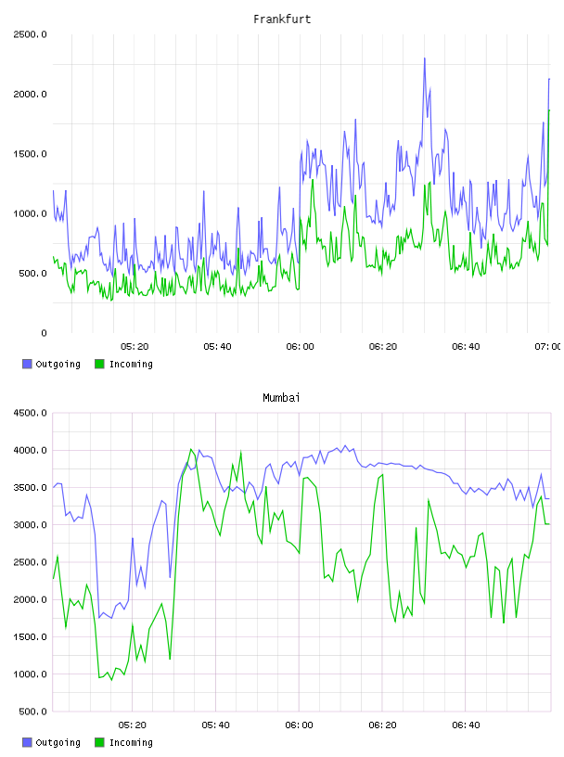564x757 pixels.
Task: Click the 1500.0 y-axis label on Frankfurt chart
Action: tap(30, 154)
